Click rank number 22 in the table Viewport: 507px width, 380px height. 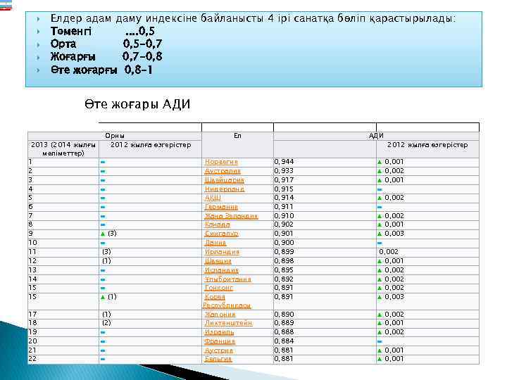32,359
